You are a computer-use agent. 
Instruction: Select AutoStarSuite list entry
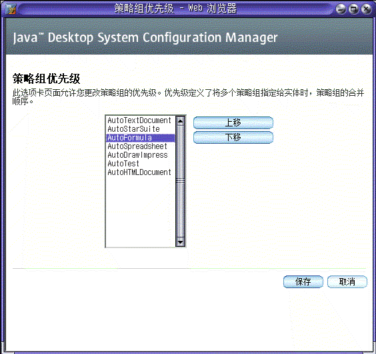coord(141,129)
